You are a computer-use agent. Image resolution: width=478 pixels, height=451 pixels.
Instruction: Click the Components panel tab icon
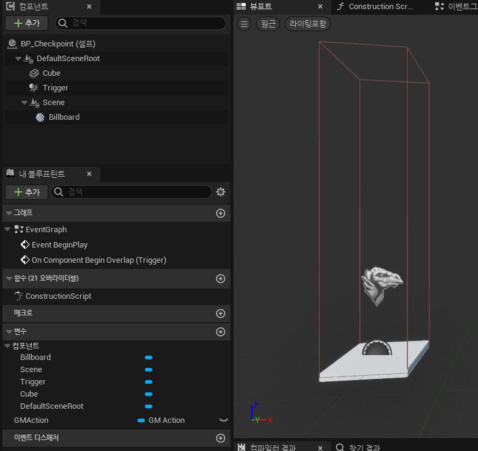tap(10, 6)
